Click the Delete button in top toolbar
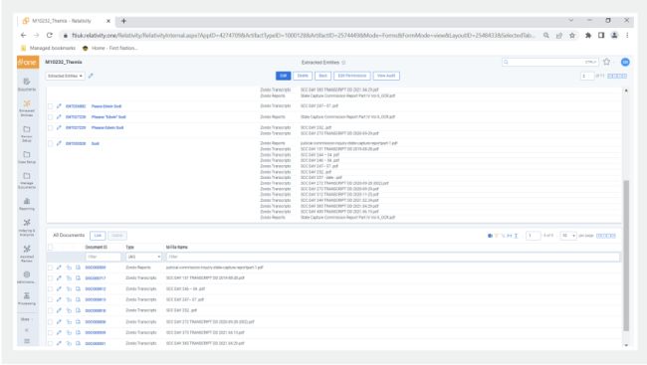647x365 pixels. 303,76
